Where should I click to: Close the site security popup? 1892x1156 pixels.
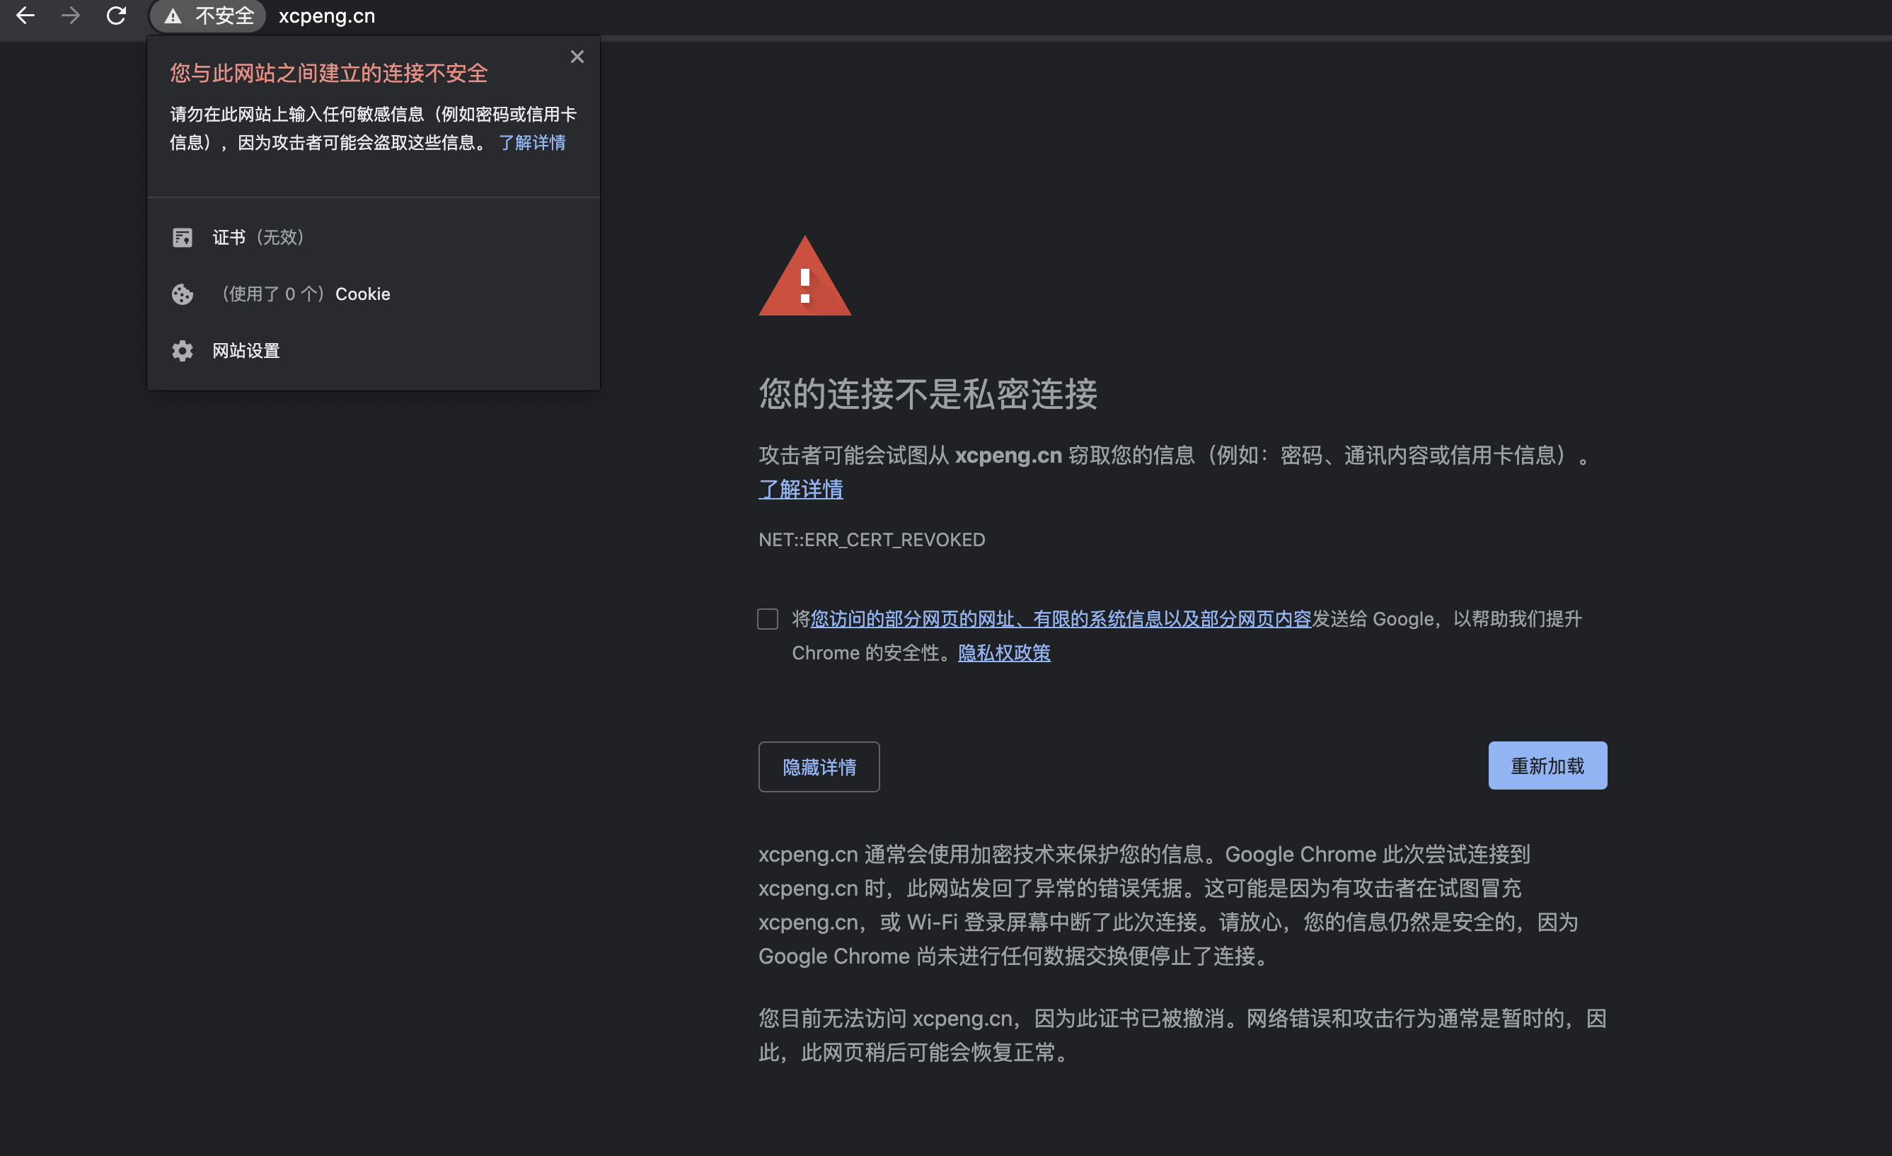click(x=577, y=57)
